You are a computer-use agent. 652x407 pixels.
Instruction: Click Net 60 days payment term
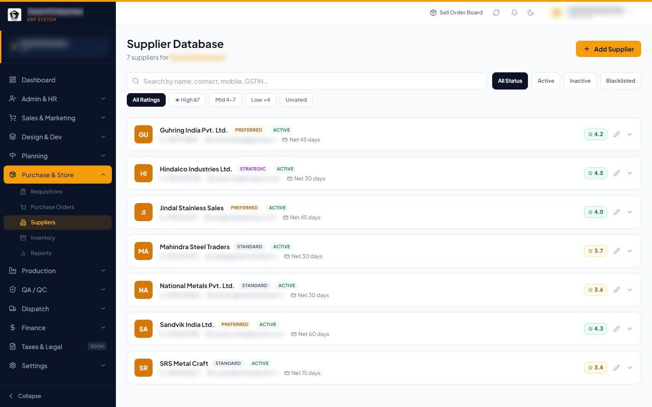(310, 334)
